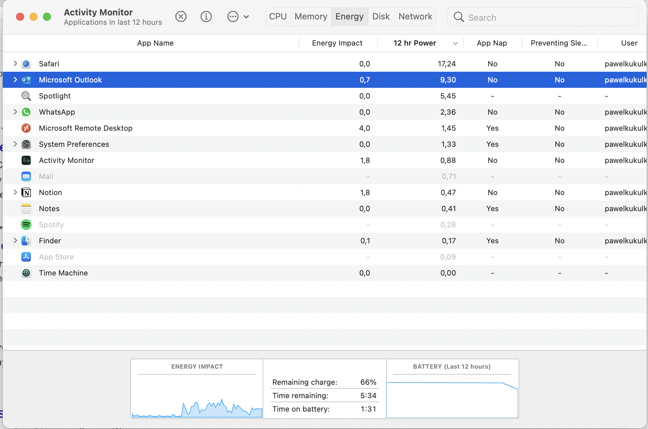648x429 pixels.
Task: Click the Microsoft Remote Desktop icon
Action: (x=26, y=128)
